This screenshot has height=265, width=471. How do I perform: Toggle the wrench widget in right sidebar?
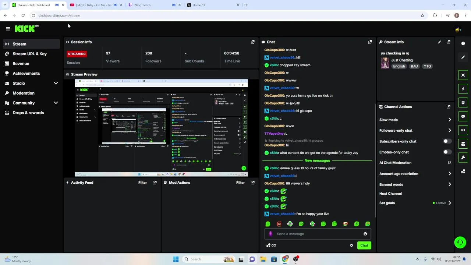pos(463,158)
